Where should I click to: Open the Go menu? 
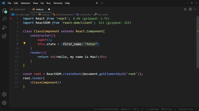point(42,3)
